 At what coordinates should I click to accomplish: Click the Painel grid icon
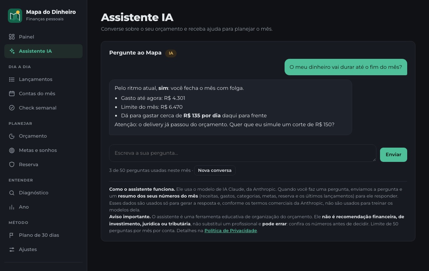coord(12,37)
